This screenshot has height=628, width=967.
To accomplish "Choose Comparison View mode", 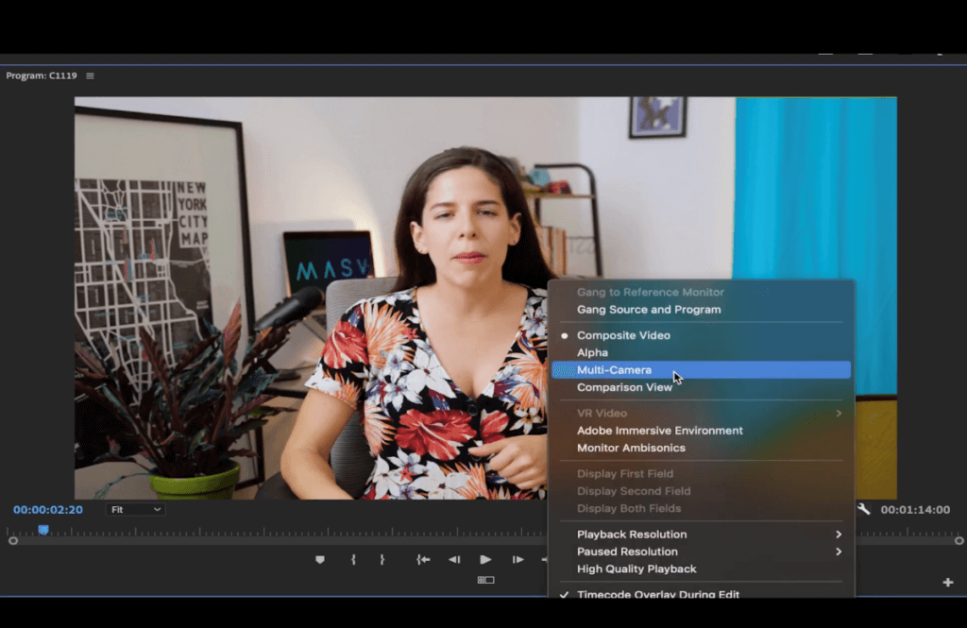I will click(x=625, y=387).
